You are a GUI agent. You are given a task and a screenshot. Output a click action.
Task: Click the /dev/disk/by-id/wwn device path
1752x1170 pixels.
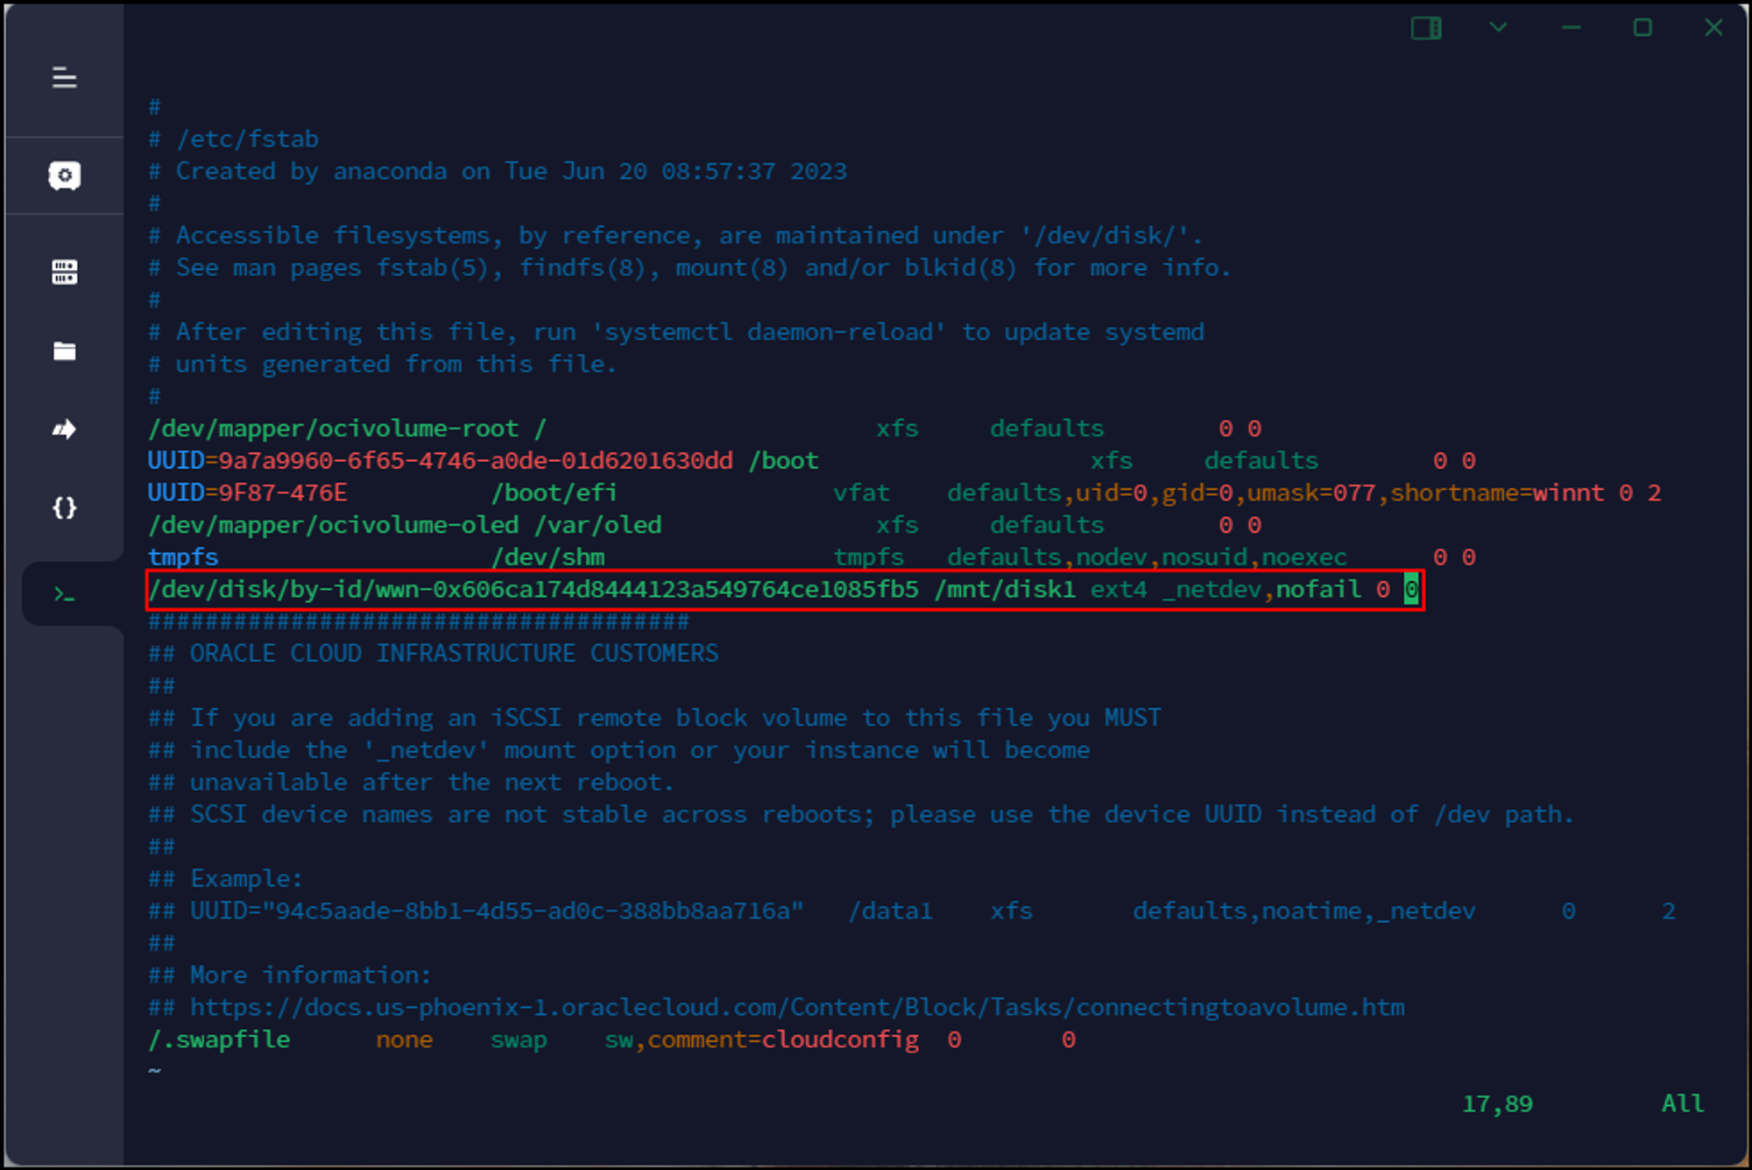tap(533, 590)
